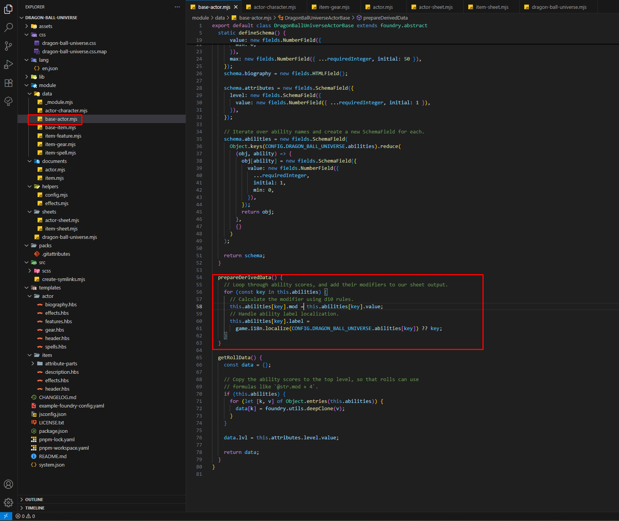This screenshot has height=521, width=619.
Task: Open the Extensions view icon
Action: (x=8, y=83)
